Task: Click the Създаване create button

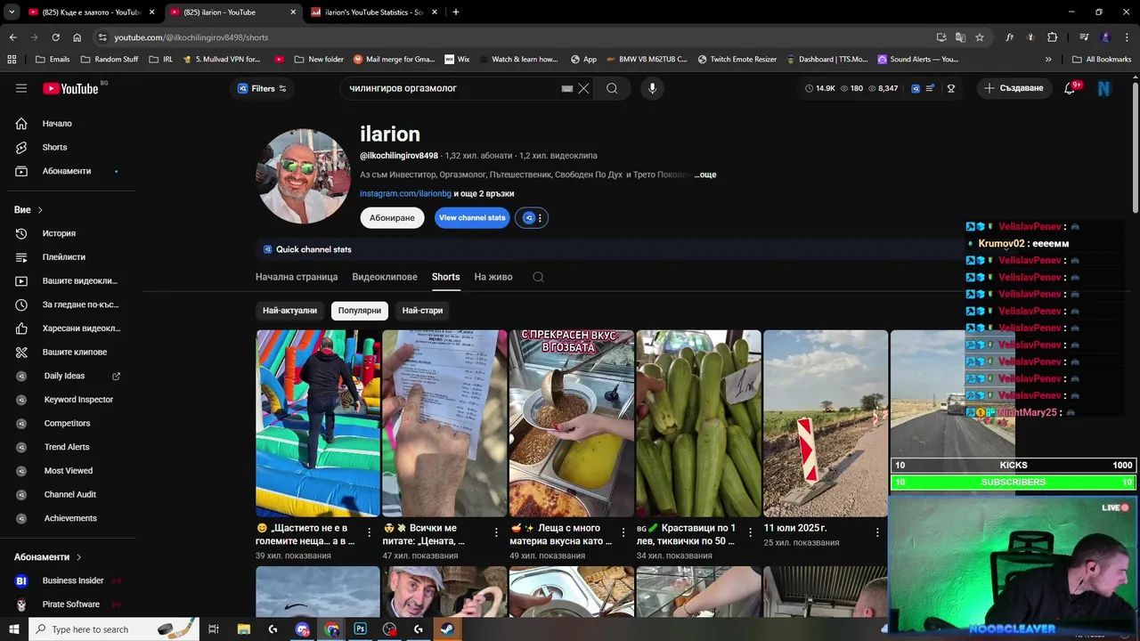Action: (1014, 88)
